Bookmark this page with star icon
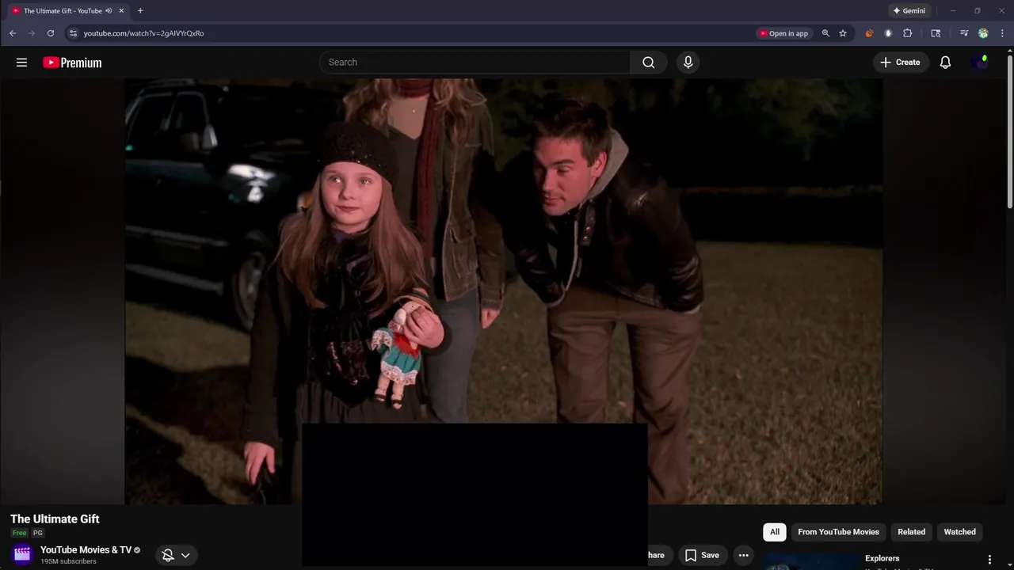Screen dimensions: 1014x570 coord(843,33)
